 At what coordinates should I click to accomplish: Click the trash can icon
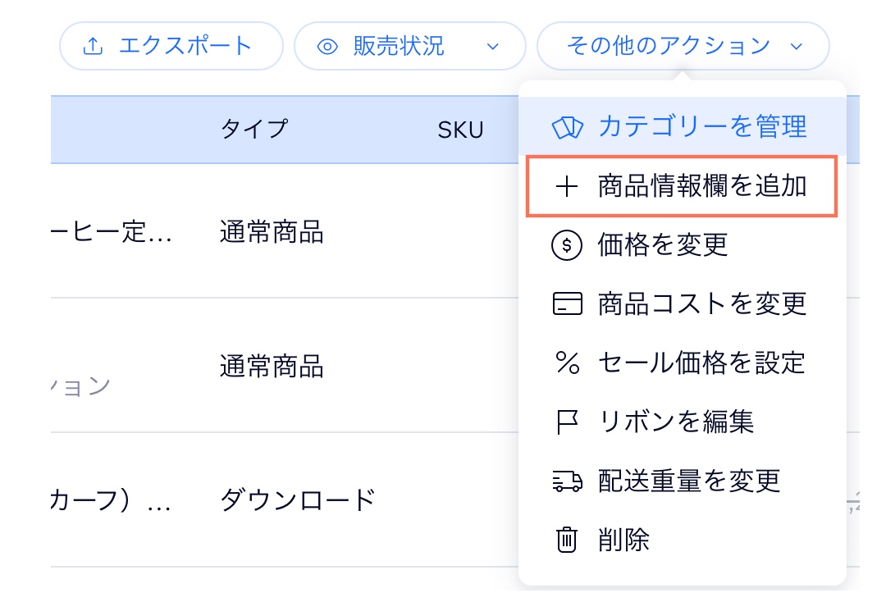tap(567, 540)
